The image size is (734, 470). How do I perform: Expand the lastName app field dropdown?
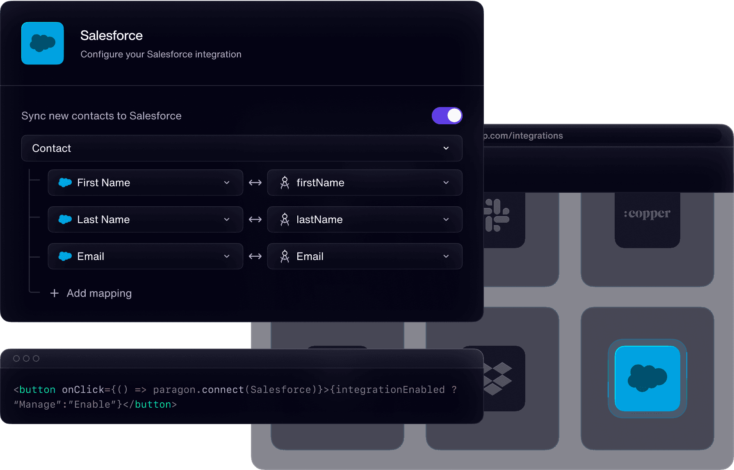365,219
